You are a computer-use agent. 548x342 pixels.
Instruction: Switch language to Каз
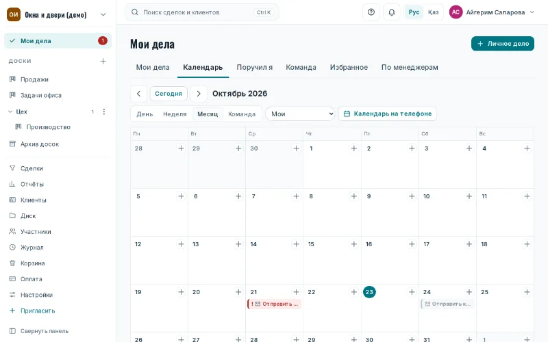pyautogui.click(x=434, y=12)
